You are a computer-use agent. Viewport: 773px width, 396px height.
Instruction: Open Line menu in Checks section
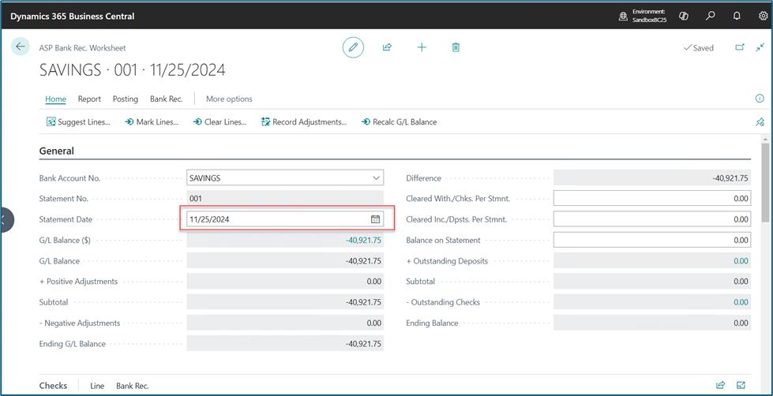[x=97, y=386]
